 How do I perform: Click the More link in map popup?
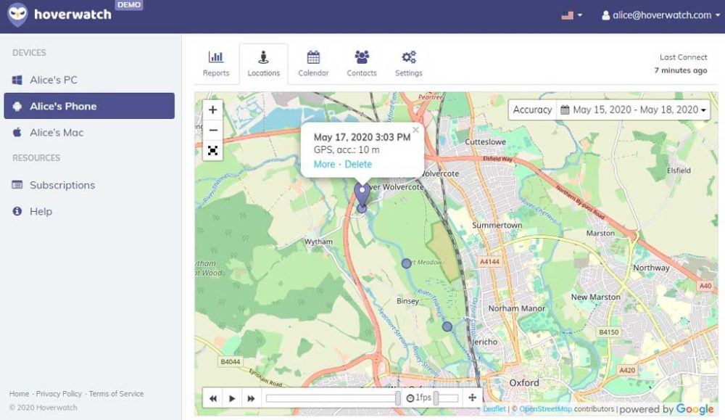tap(324, 165)
